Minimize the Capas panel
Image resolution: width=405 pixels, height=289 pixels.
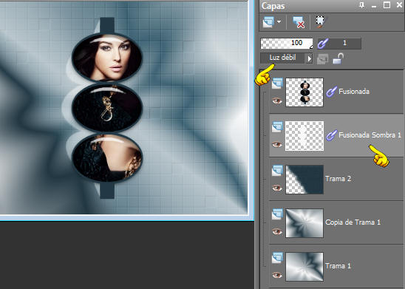point(374,6)
